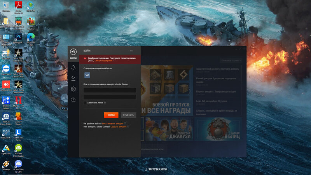The width and height of the screenshot is (311, 175).
Task: Click the orange ВОЙТИ login button
Action: click(111, 115)
